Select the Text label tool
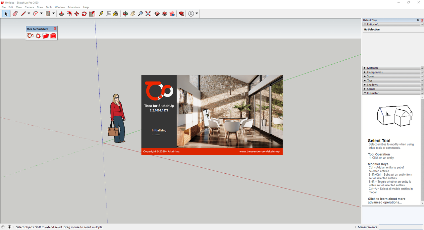The width and height of the screenshot is (424, 230). pyautogui.click(x=109, y=14)
